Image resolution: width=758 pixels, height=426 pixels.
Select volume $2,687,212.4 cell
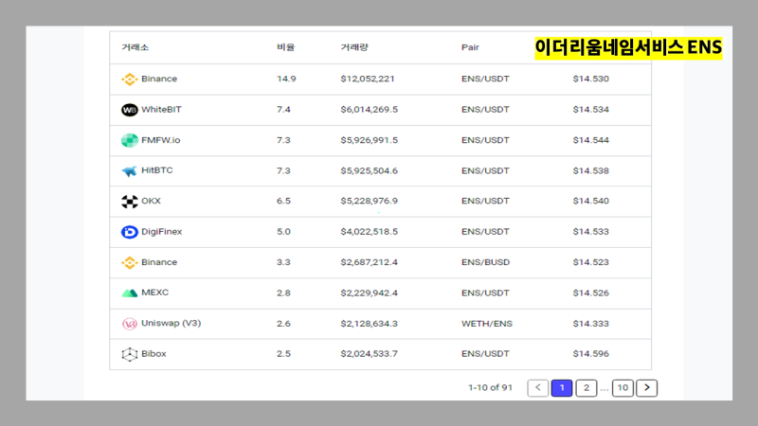[x=369, y=262]
